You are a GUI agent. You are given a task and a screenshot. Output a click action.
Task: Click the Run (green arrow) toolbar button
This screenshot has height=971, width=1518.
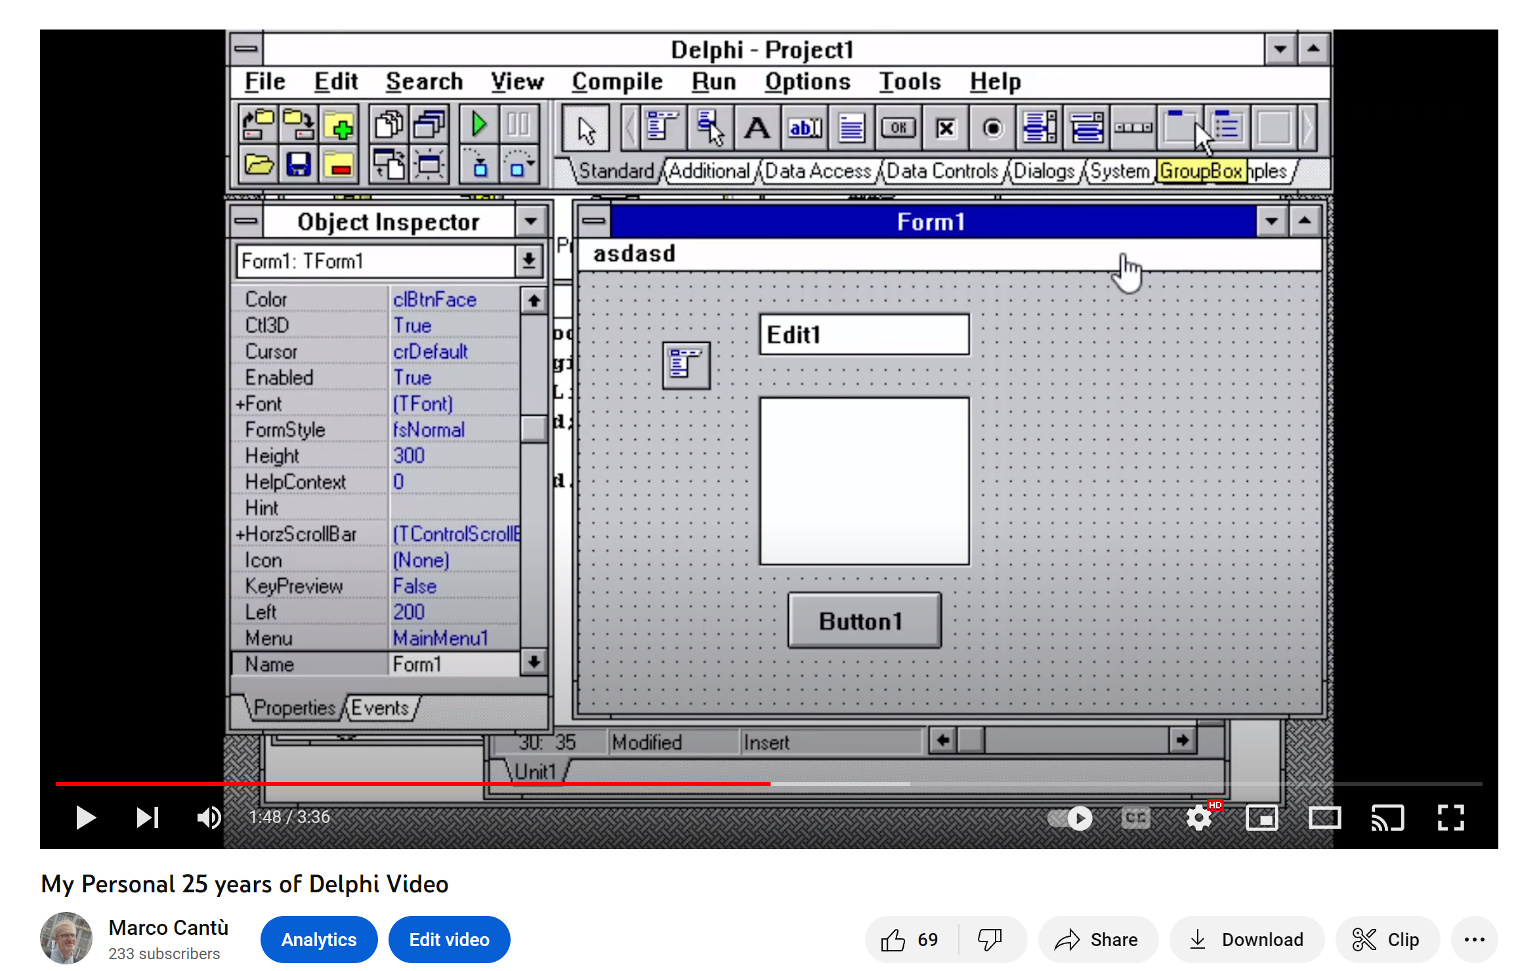(479, 124)
